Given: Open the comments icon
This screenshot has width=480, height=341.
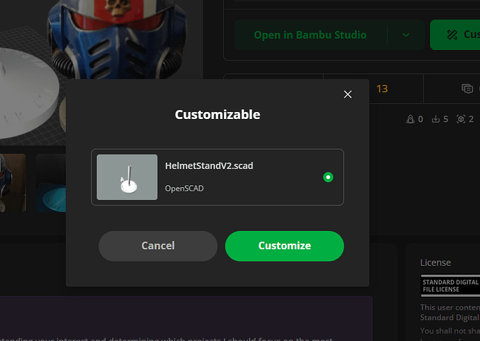Looking at the screenshot, I should [467, 89].
